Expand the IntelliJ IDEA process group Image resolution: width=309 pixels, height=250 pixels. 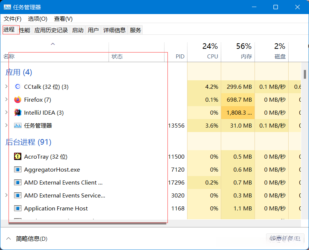point(6,112)
